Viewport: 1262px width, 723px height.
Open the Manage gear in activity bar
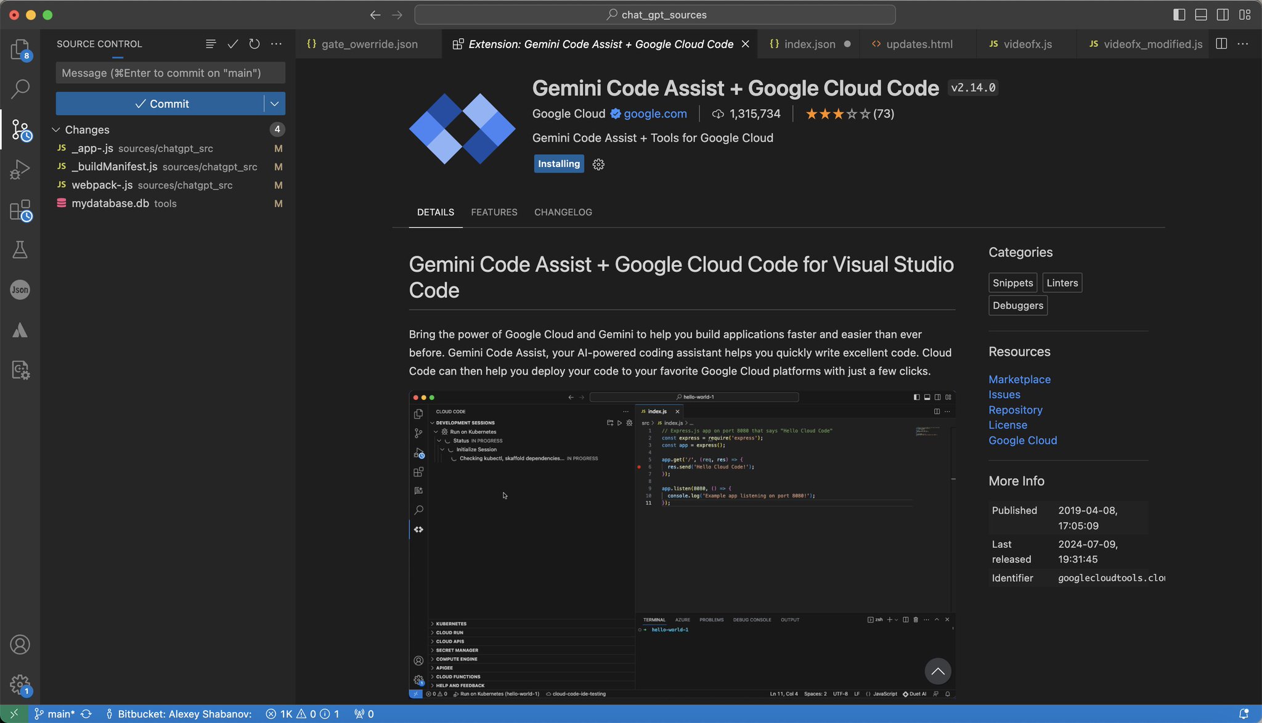click(x=20, y=684)
